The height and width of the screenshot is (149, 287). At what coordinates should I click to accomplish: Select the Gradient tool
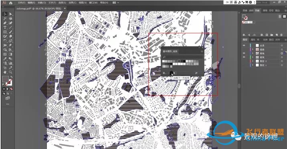point(10,54)
